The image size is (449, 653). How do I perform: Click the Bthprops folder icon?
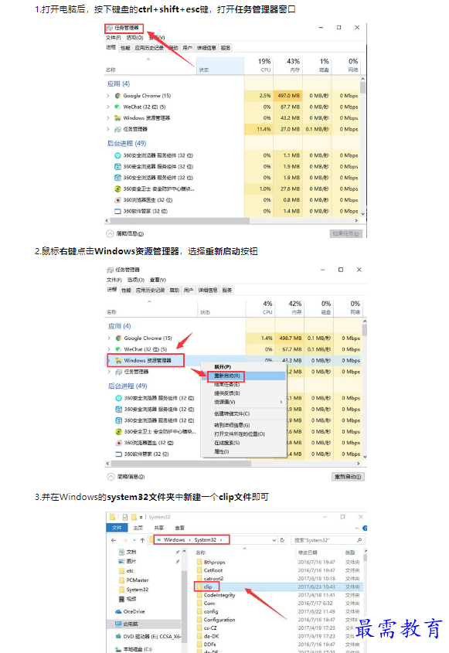coord(199,563)
